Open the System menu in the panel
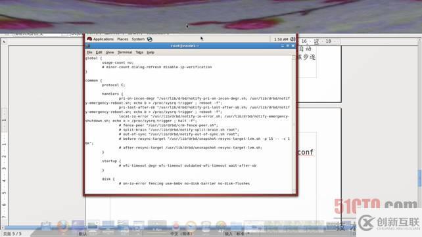The width and height of the screenshot is (422, 237). tap(138, 39)
